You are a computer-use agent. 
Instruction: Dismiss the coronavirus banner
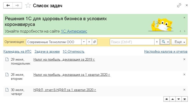(x=184, y=18)
